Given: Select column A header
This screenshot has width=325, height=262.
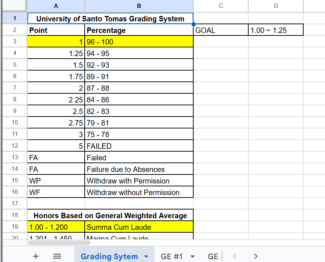Looking at the screenshot, I should (x=56, y=6).
